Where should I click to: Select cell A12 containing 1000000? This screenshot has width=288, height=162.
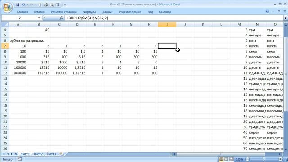click(18, 73)
